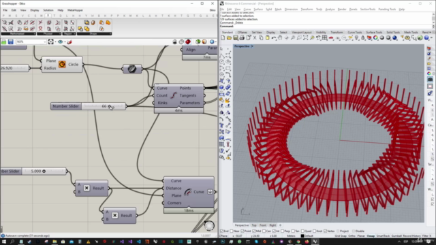Click the zoom extents icon in Grasshopper canvas toolbar
This screenshot has width=436, height=245.
pyautogui.click(x=50, y=42)
